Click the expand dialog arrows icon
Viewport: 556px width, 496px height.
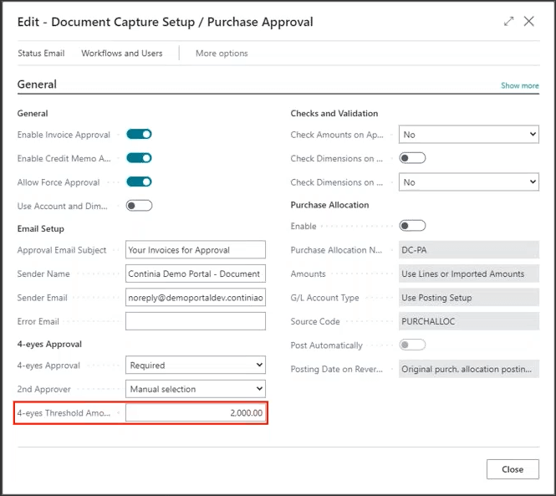509,22
